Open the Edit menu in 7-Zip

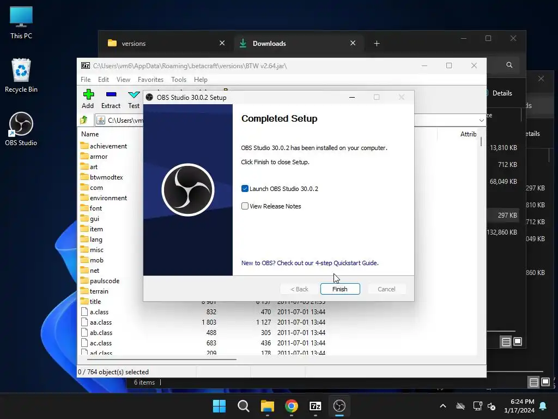click(104, 80)
